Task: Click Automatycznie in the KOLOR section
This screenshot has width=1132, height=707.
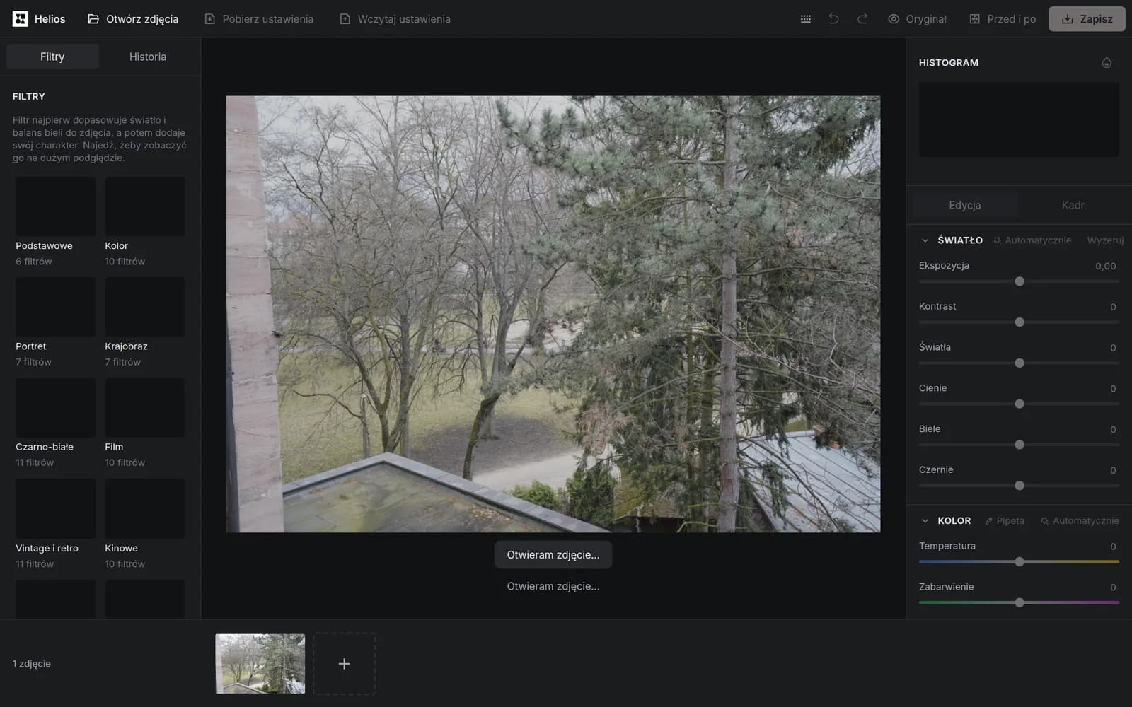Action: (1080, 521)
